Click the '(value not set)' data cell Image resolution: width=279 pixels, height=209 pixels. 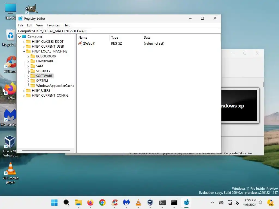pos(154,44)
